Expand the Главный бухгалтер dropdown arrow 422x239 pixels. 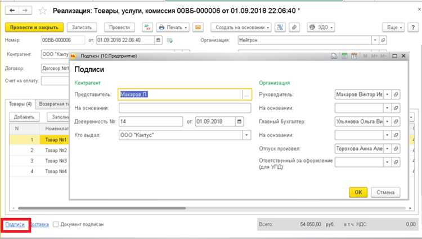(x=387, y=121)
